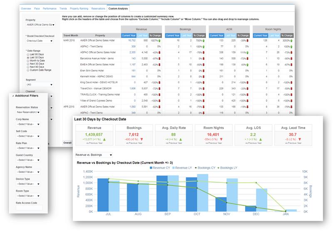Select Custom Date Range radio option

(27, 70)
